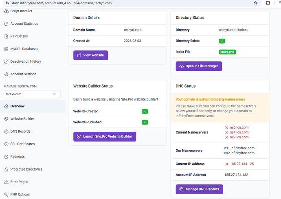Click the browser address bar URL

tap(61, 3)
